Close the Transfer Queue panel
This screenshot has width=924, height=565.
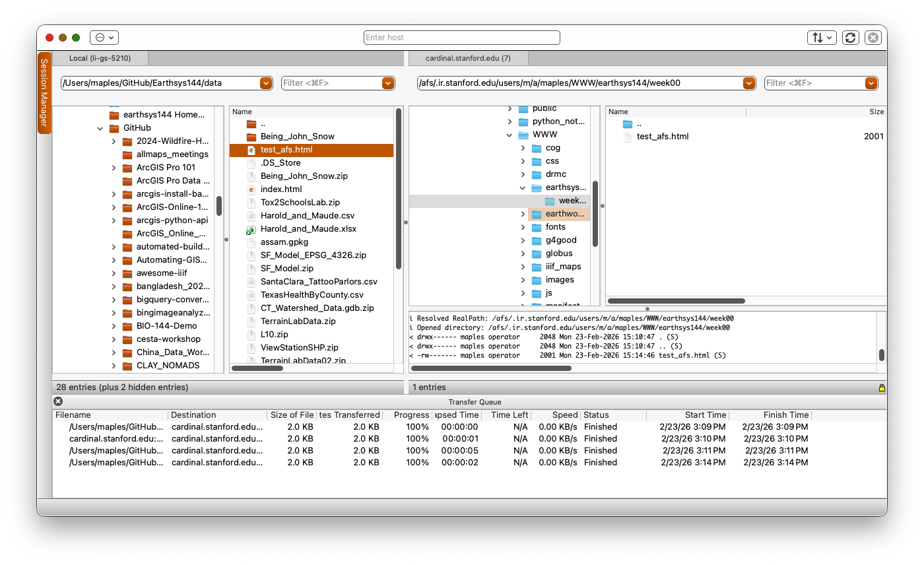click(x=58, y=401)
